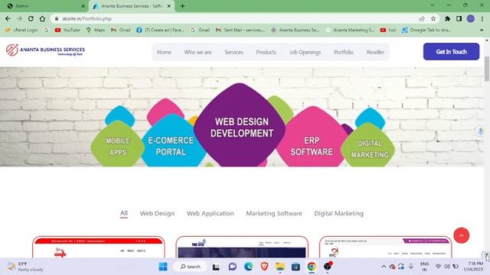Open the Facebook Create ad bookmark
Viewport: 490px width, 275px height.
tap(160, 30)
